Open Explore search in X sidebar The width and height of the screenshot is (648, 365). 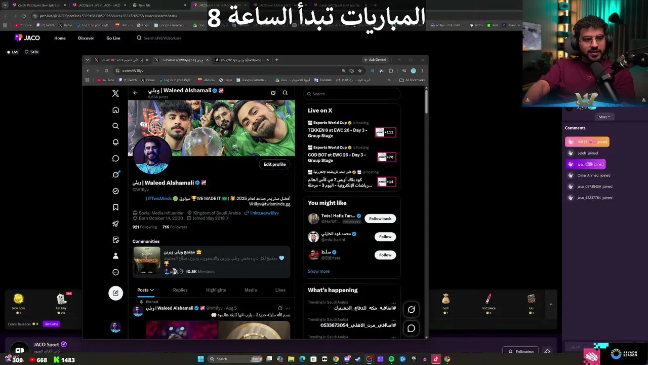click(115, 126)
